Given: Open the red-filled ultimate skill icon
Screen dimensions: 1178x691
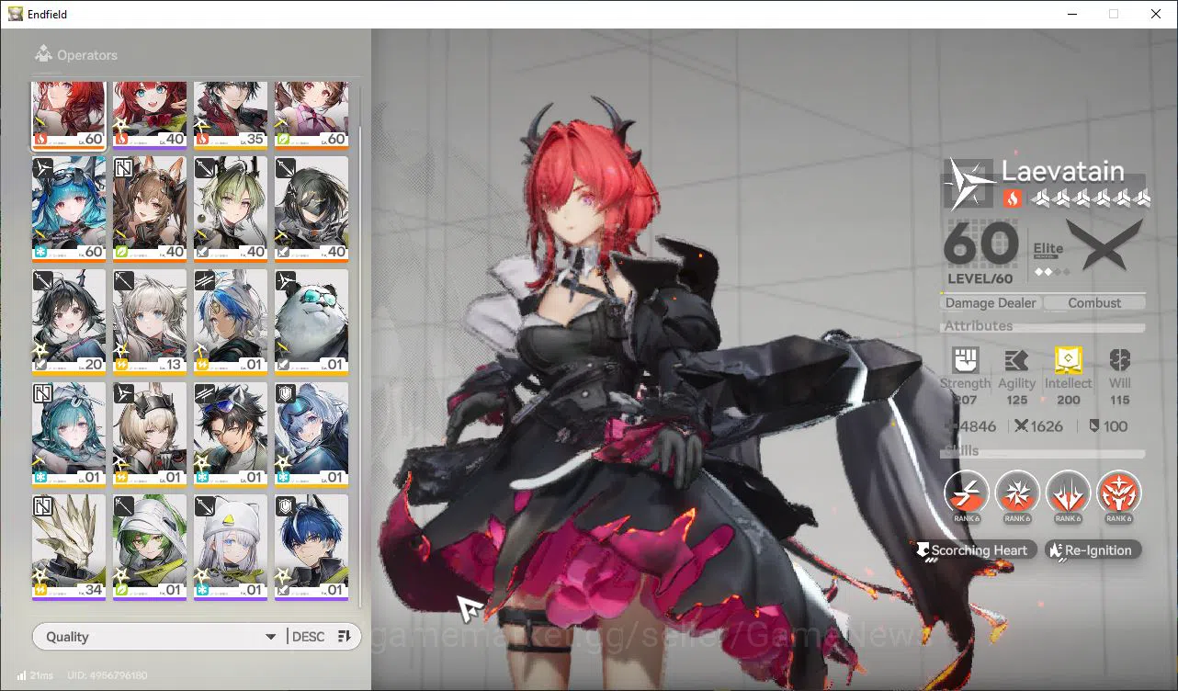Looking at the screenshot, I should point(1118,493).
